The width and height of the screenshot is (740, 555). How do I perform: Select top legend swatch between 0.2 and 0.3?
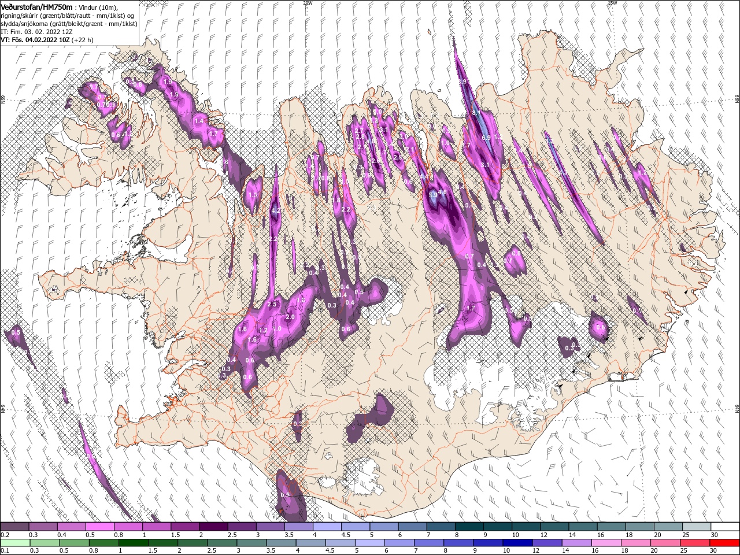pos(14,527)
